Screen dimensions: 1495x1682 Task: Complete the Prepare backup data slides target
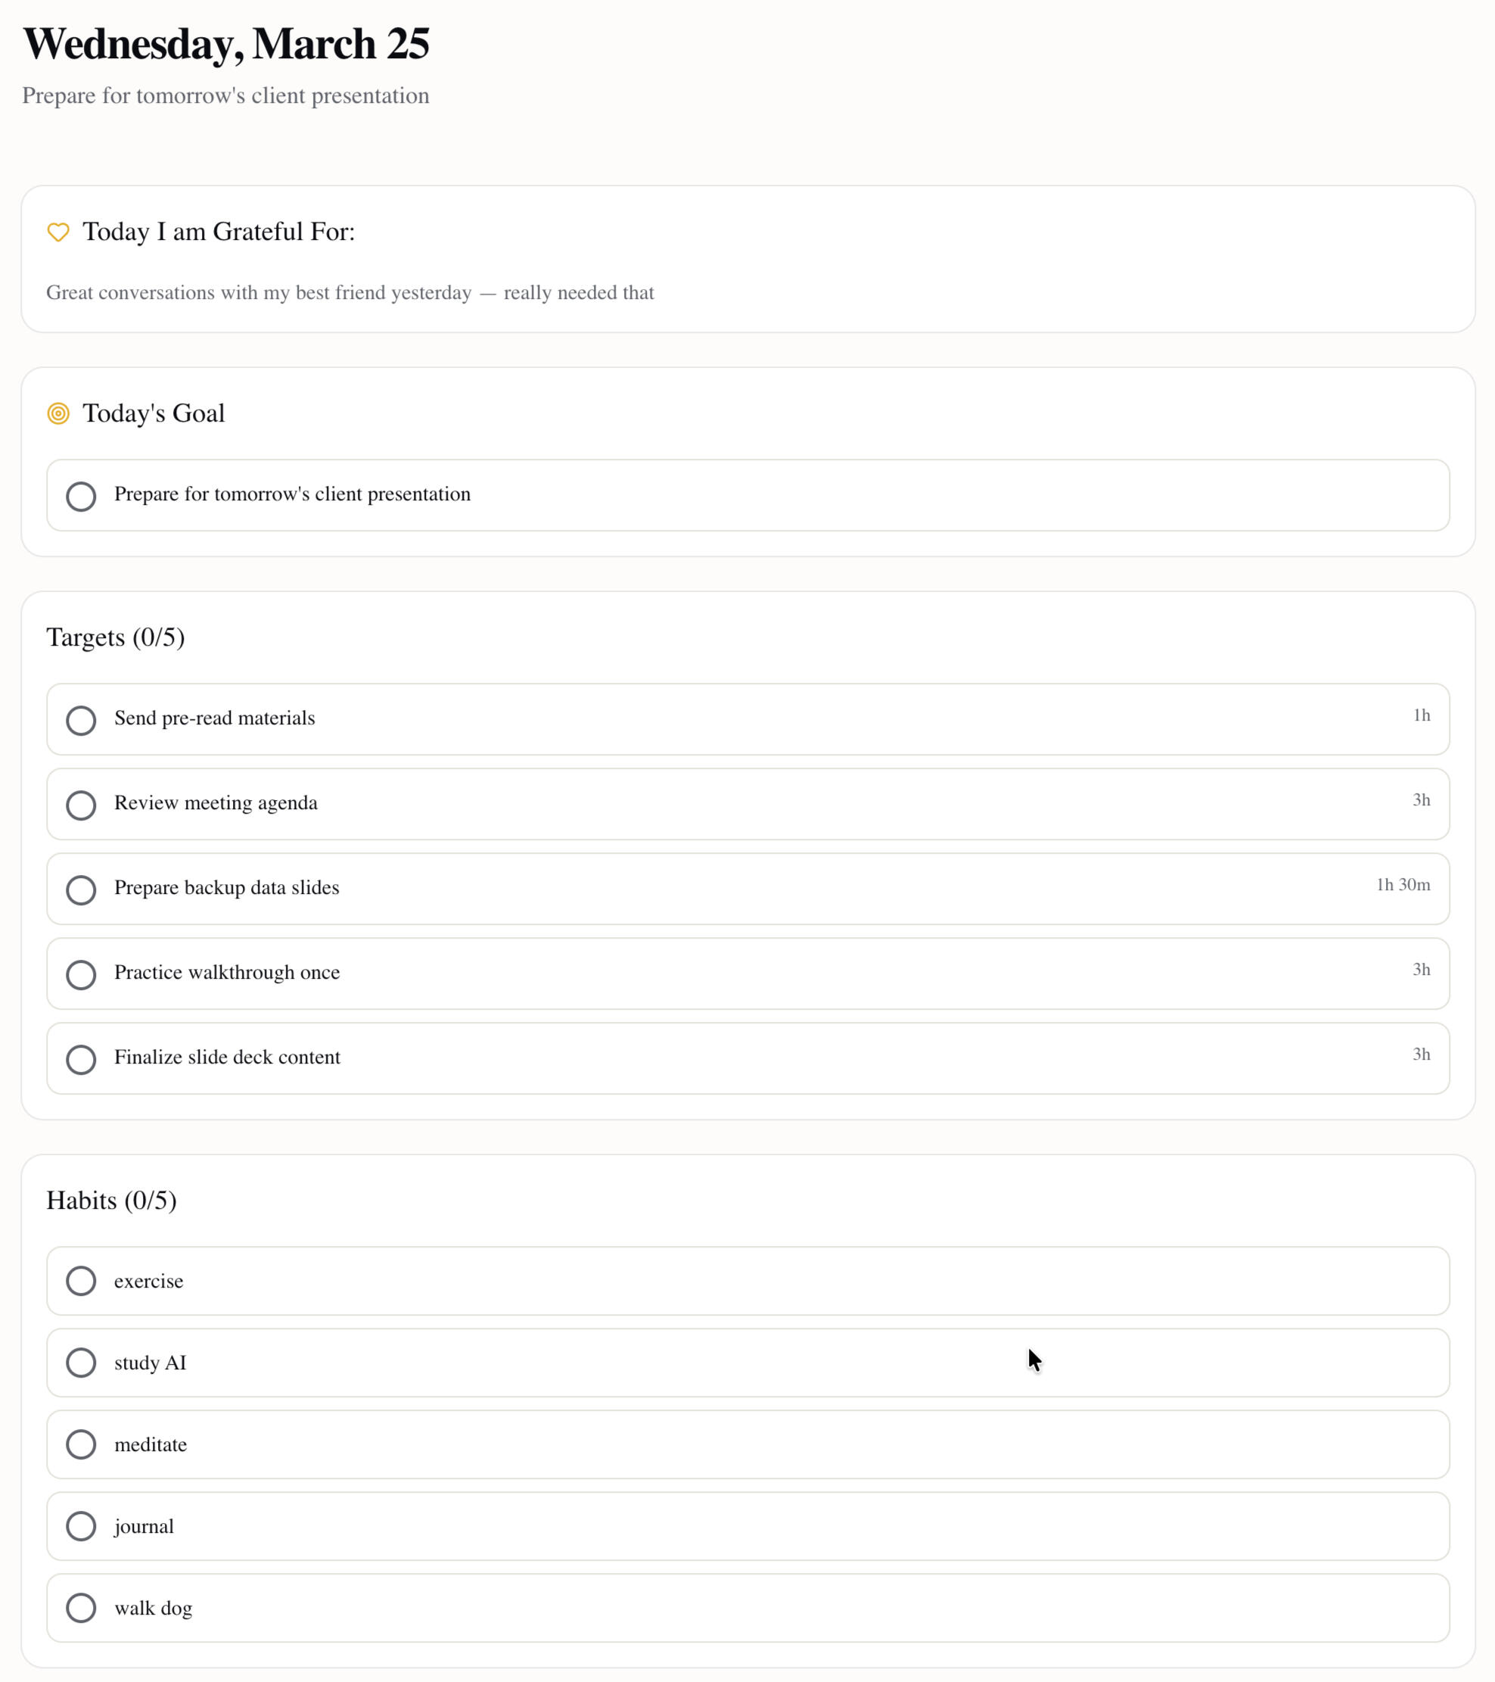(x=81, y=889)
